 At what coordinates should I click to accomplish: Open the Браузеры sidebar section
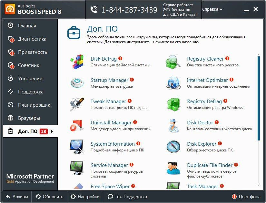point(30,118)
